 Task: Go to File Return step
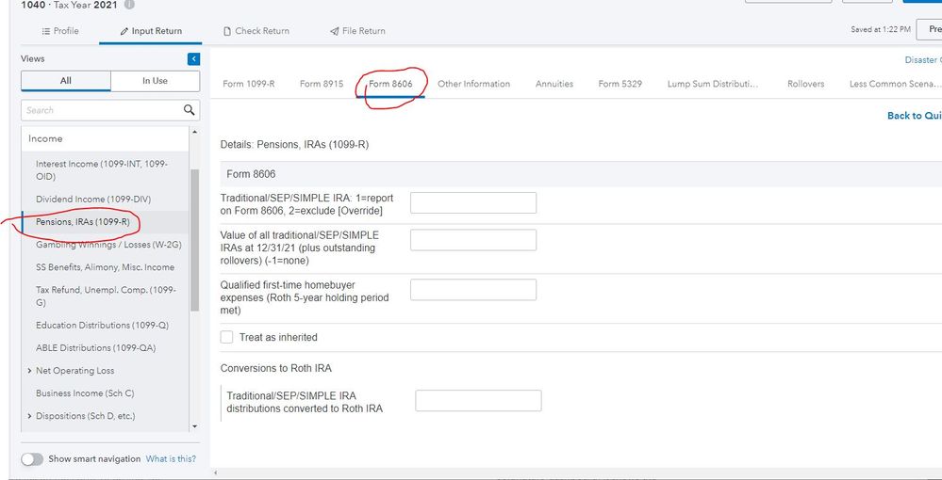tap(356, 31)
